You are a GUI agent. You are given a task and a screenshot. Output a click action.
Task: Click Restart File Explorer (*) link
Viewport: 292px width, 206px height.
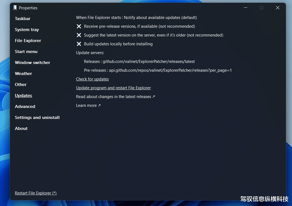(36, 193)
